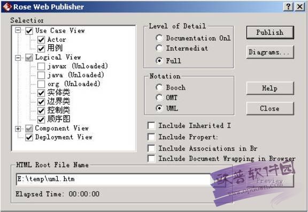Screen dimensions: 308x212
Task: Choose UML notation
Action: point(159,108)
